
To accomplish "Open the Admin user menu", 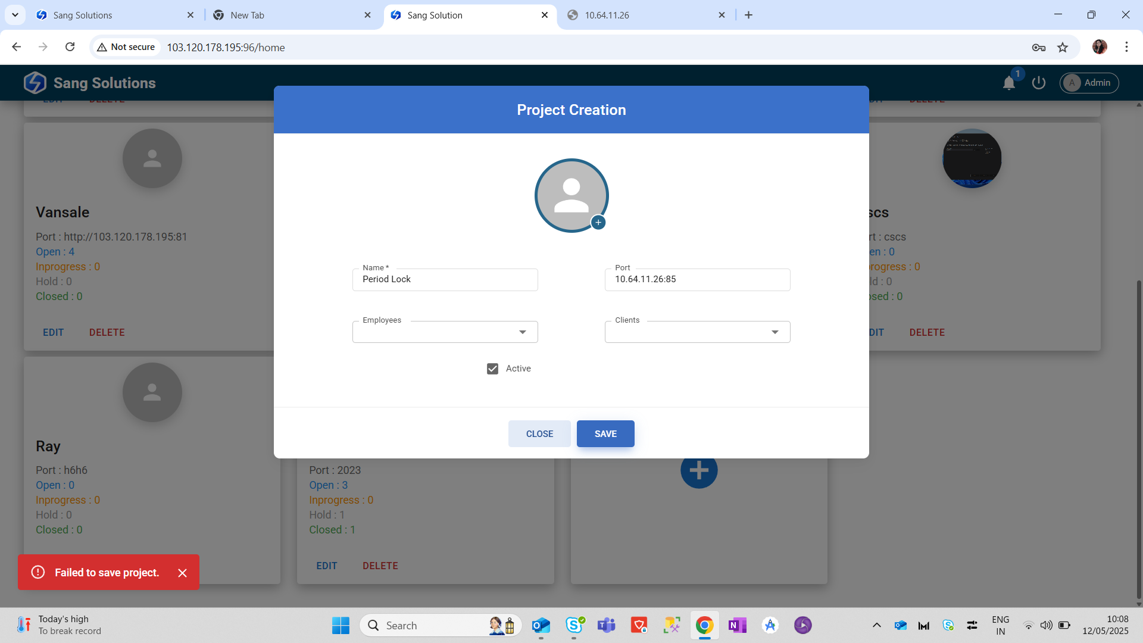I will (x=1089, y=83).
